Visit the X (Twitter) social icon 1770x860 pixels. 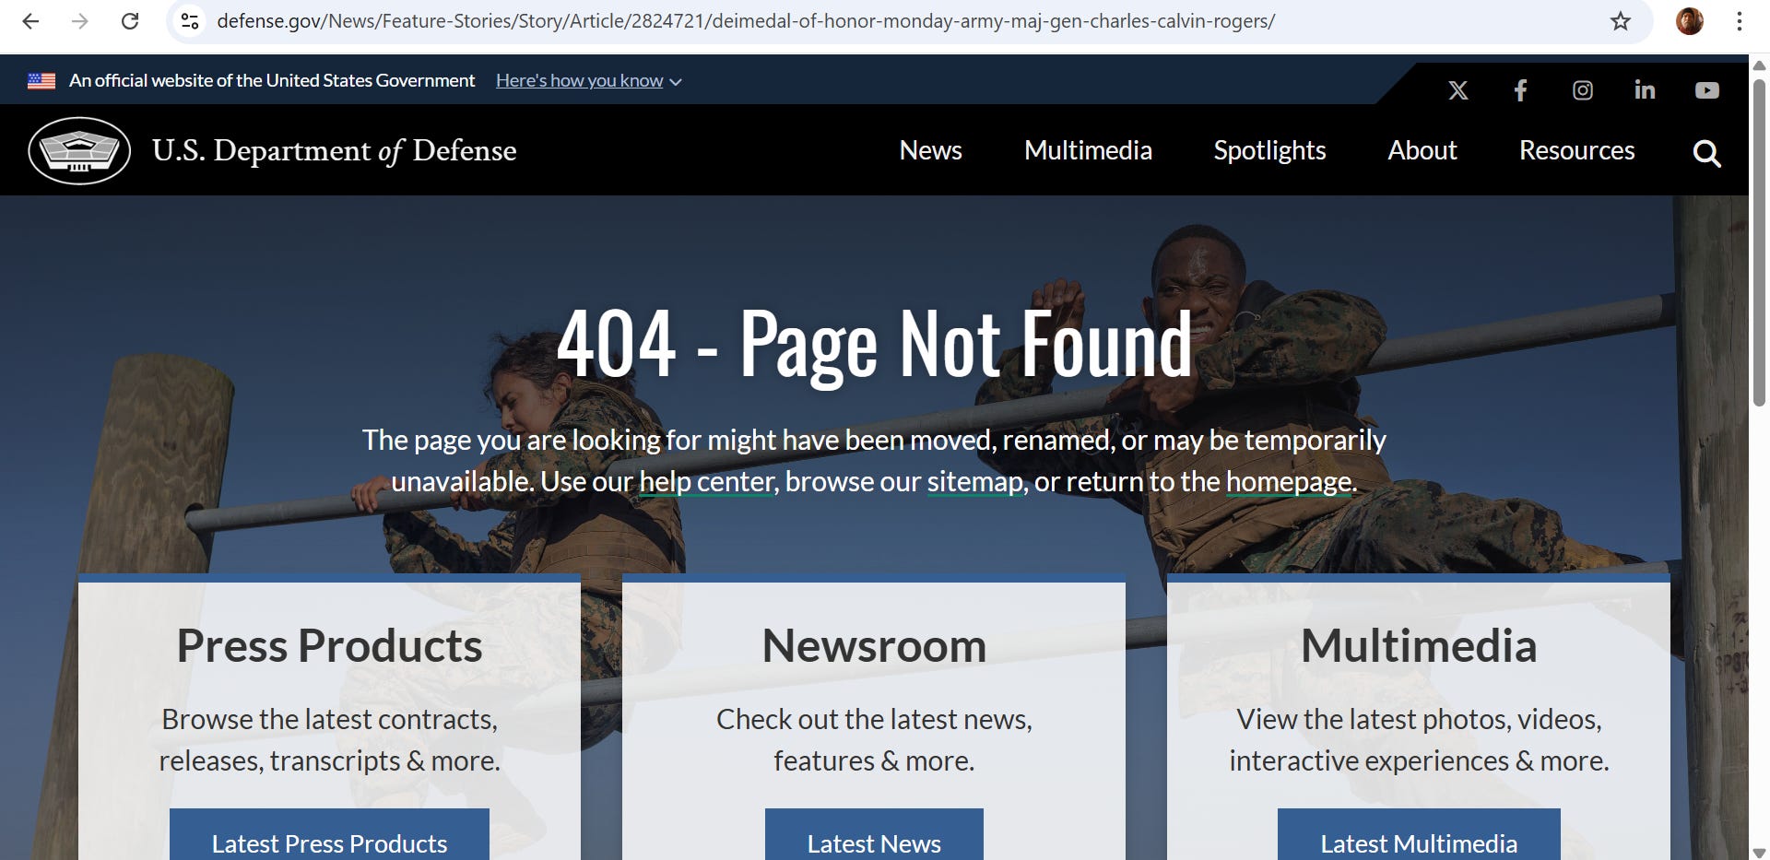coord(1457,90)
